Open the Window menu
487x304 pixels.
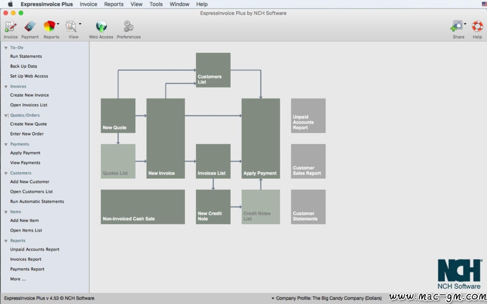click(179, 4)
